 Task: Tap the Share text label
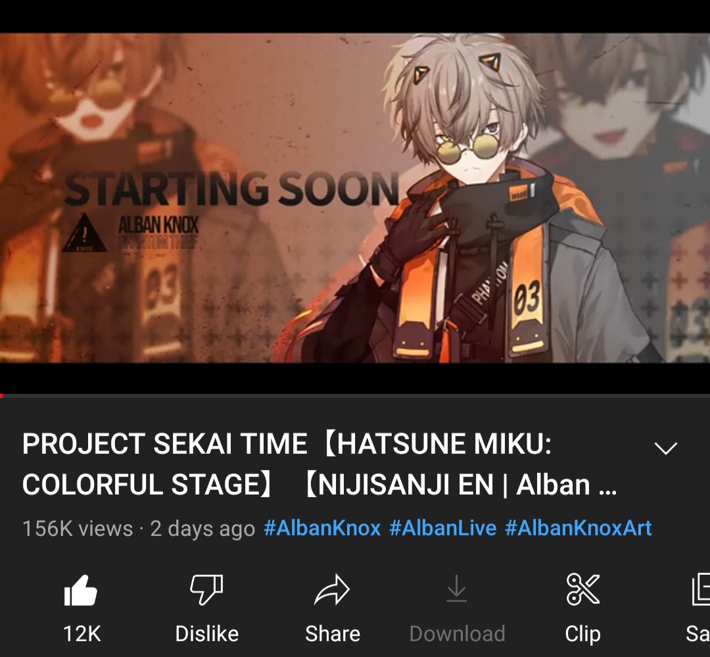tap(333, 633)
